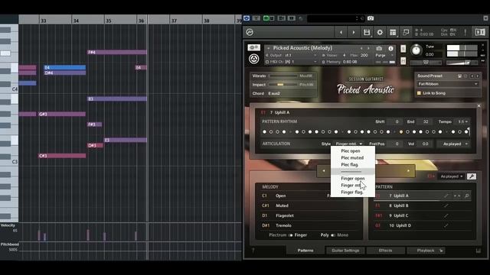Go to next preset arrow in Kontakt toolbar
The height and width of the screenshot is (275, 490).
pyautogui.click(x=354, y=32)
